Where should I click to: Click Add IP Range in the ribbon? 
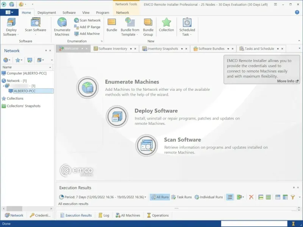coord(87,27)
